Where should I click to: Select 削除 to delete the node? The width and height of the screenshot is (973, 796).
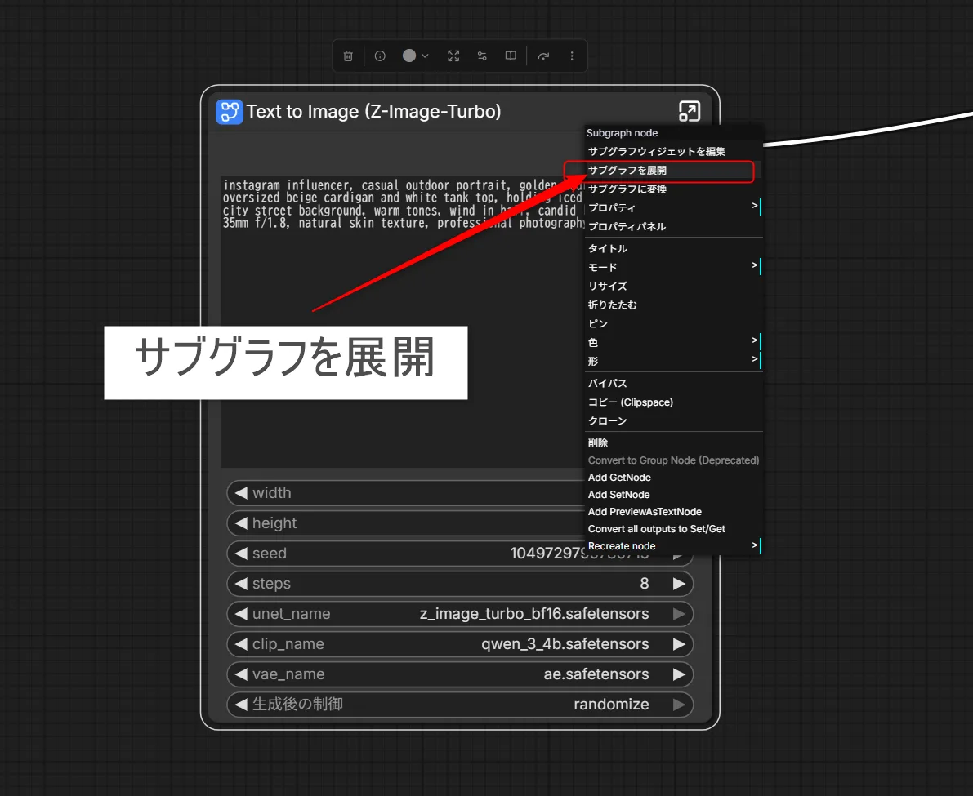click(x=674, y=442)
